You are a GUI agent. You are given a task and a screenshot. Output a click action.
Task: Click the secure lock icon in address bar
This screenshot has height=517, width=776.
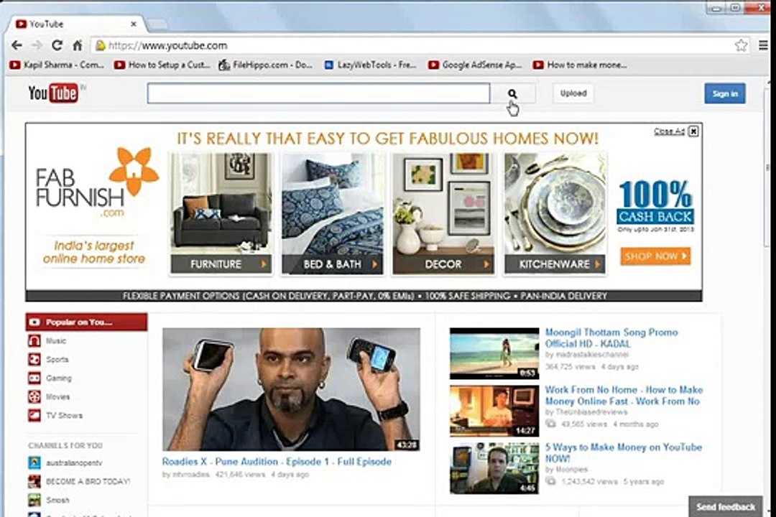[x=101, y=45]
